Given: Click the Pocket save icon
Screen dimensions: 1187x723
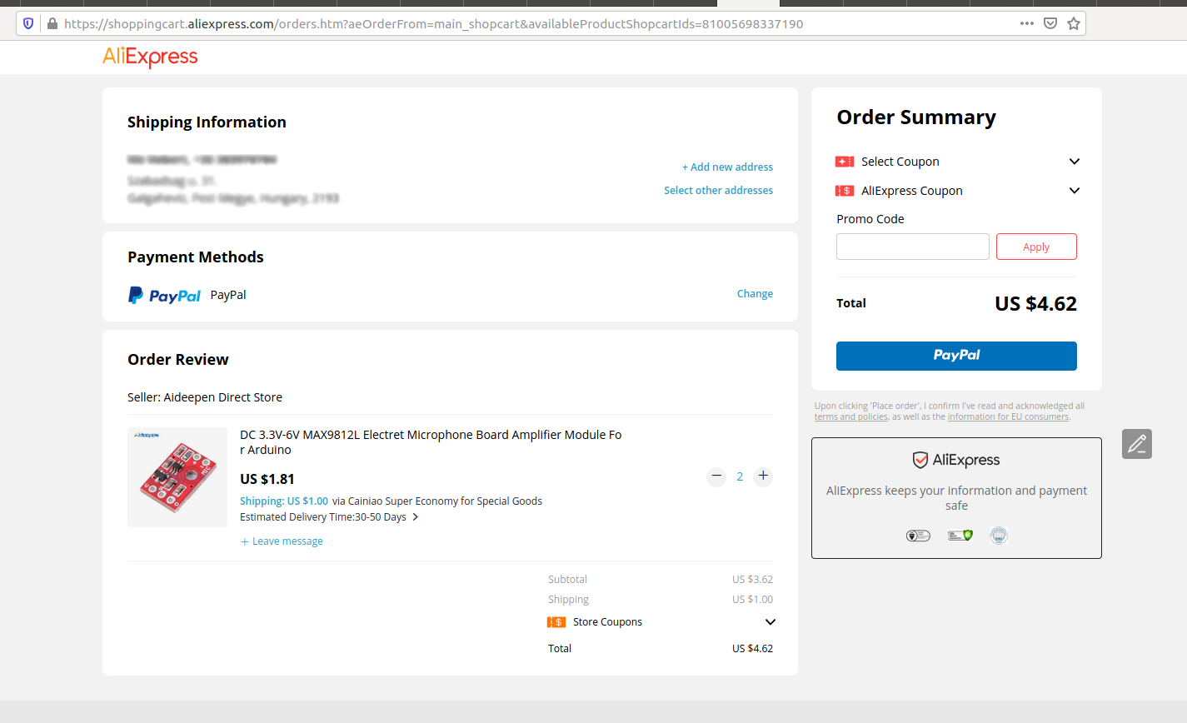Looking at the screenshot, I should (x=1050, y=23).
